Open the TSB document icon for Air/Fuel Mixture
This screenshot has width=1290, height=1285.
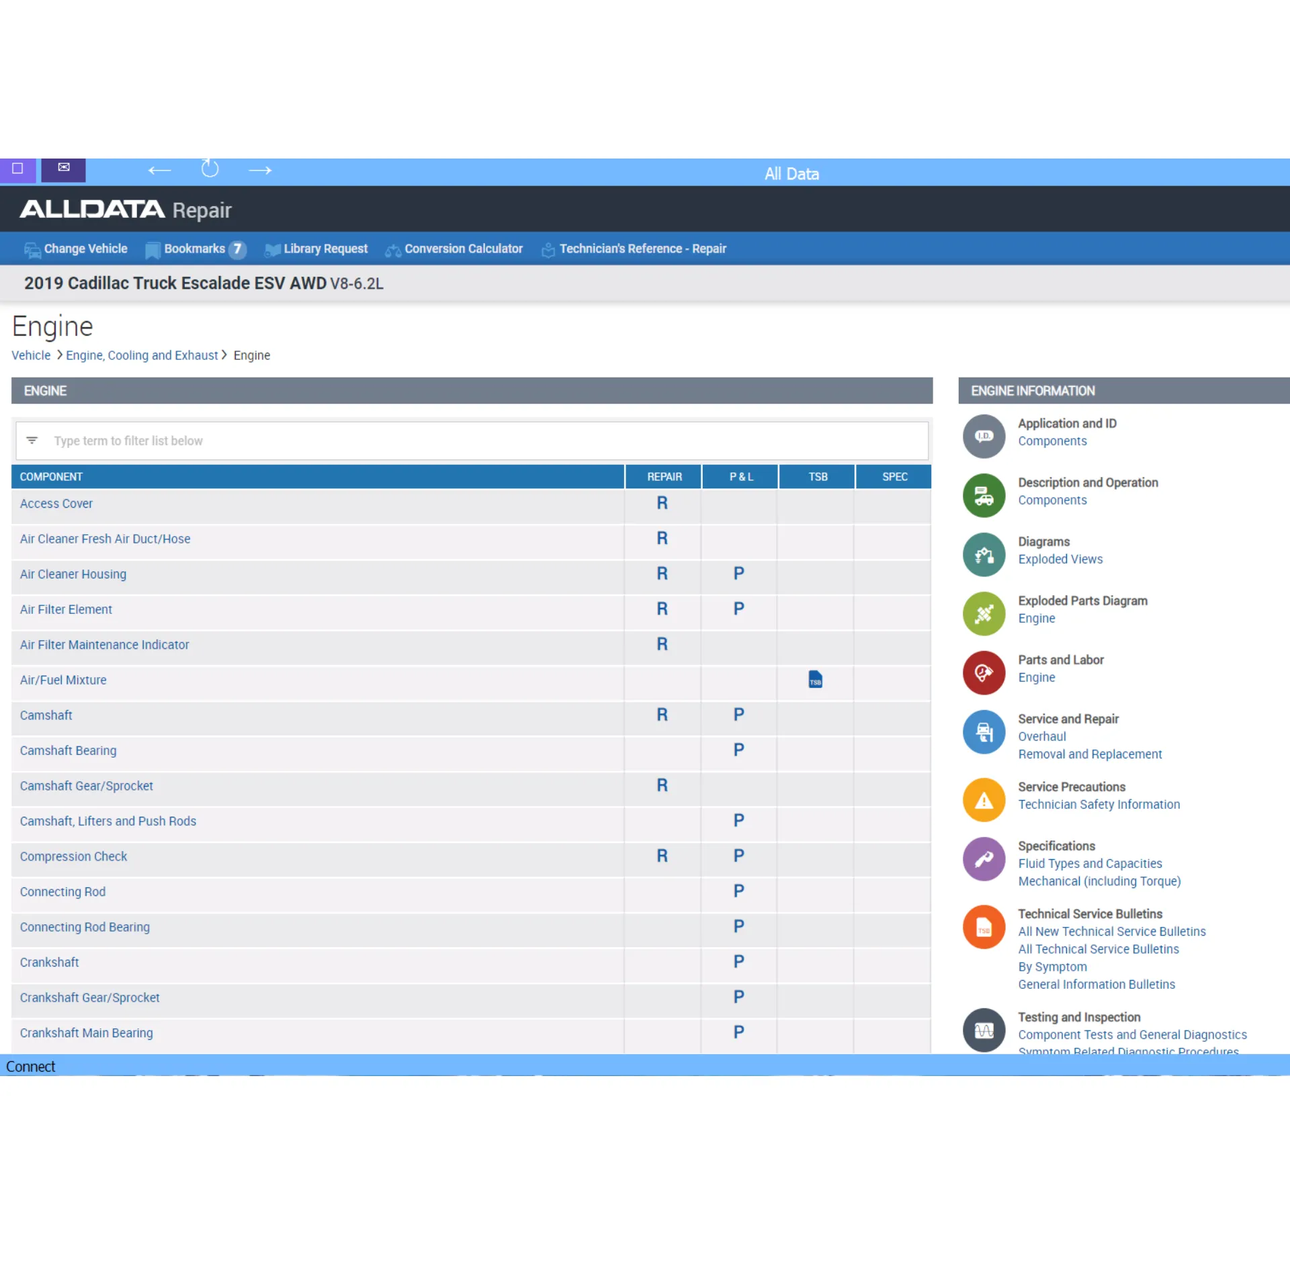(x=815, y=680)
